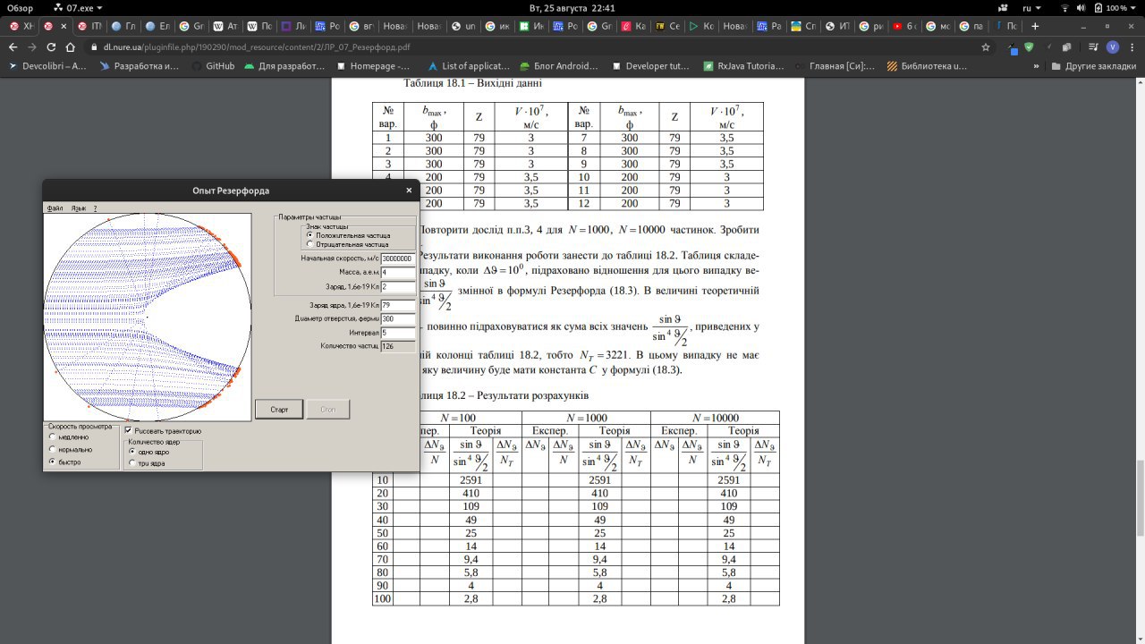Click the particle trajectory simulation canvas

tap(148, 318)
